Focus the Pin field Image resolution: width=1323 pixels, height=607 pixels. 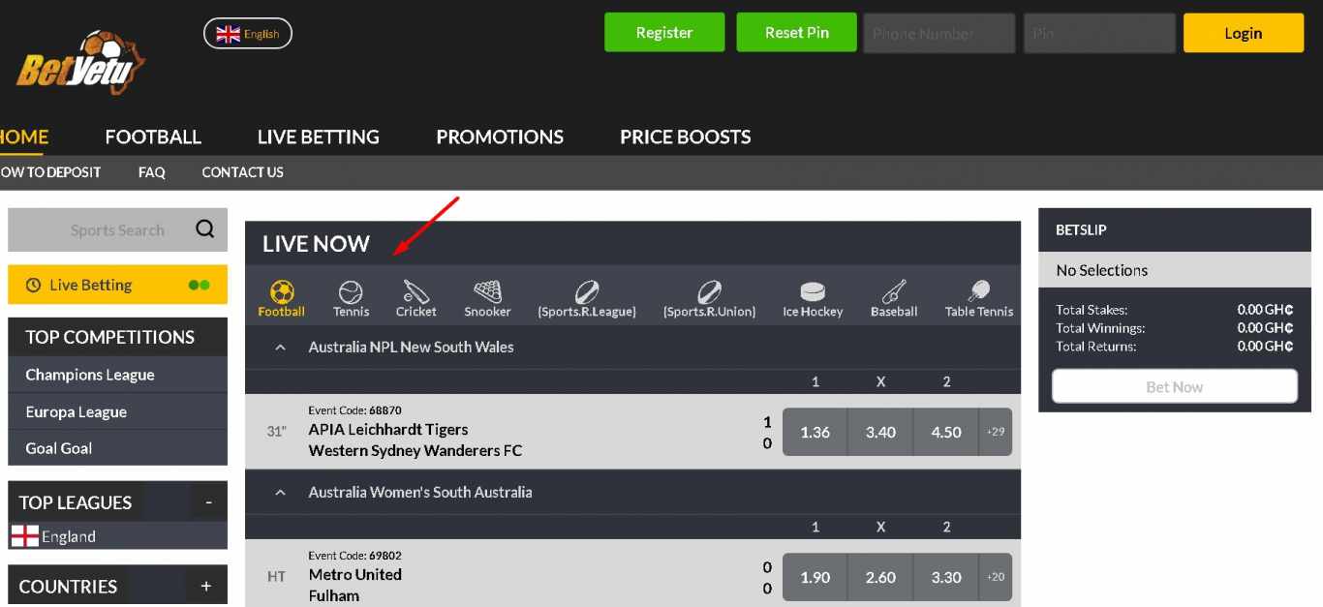pyautogui.click(x=1099, y=33)
